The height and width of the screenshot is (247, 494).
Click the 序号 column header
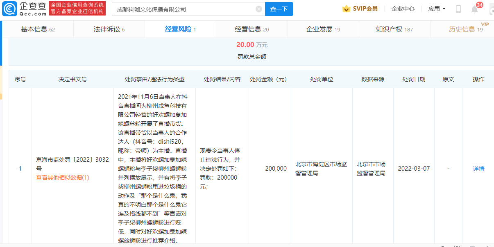20,79
